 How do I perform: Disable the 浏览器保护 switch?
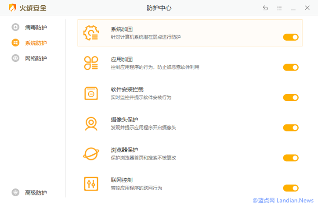[290, 158]
